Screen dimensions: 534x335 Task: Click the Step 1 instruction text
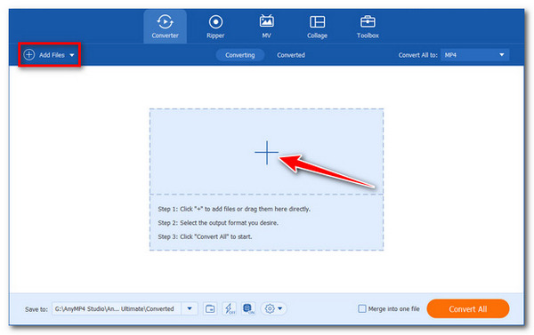(234, 209)
